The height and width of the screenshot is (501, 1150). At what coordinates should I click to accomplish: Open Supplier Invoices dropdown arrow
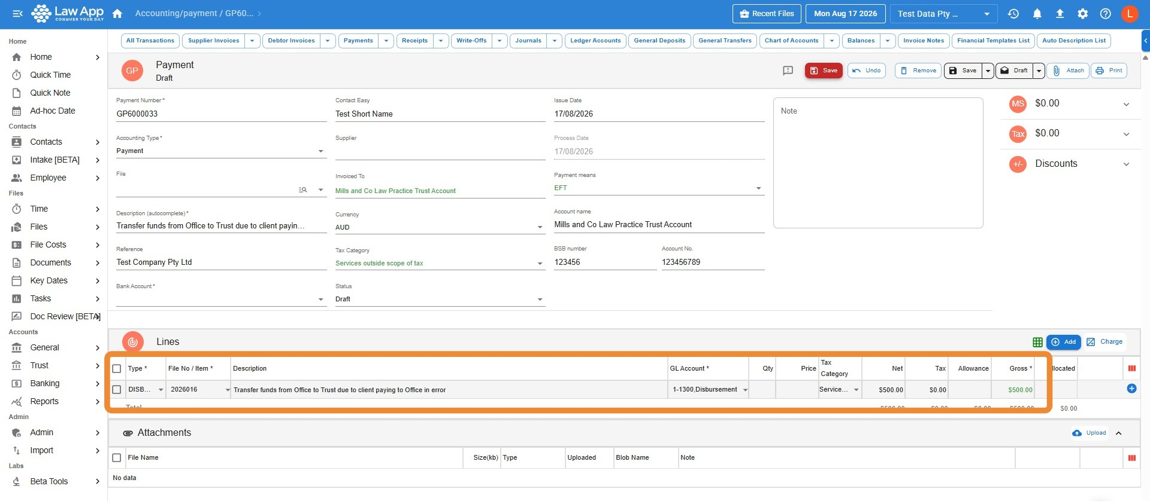[252, 41]
